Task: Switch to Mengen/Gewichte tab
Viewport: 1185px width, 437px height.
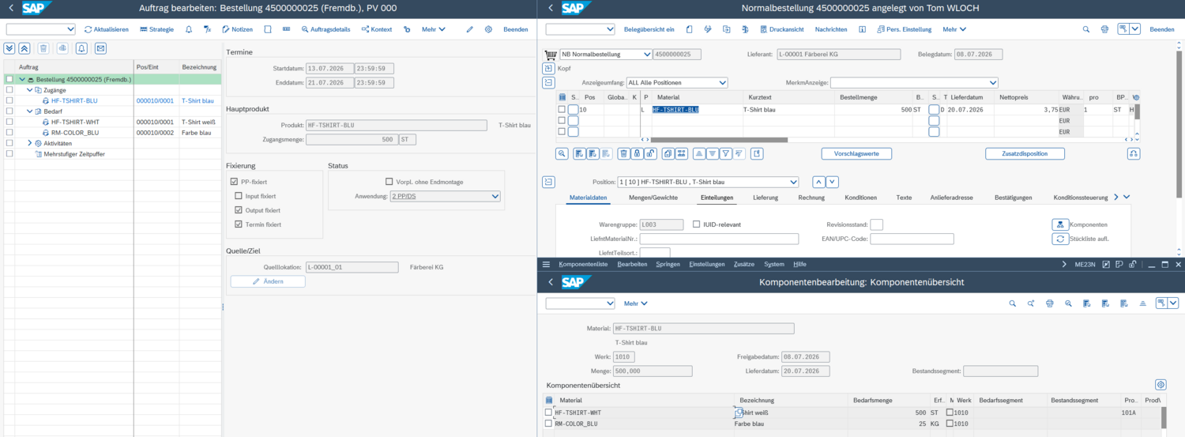Action: click(x=653, y=198)
